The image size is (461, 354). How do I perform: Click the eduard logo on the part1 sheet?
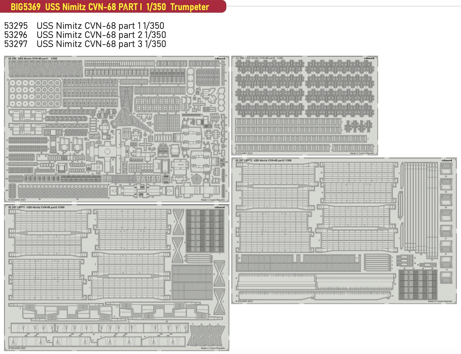pos(220,58)
